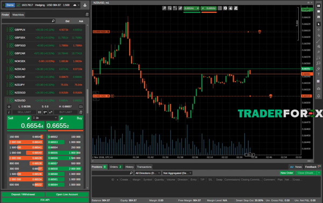Cancel the 0.66510 pending order with X icon
The image size is (323, 203).
click(112, 96)
